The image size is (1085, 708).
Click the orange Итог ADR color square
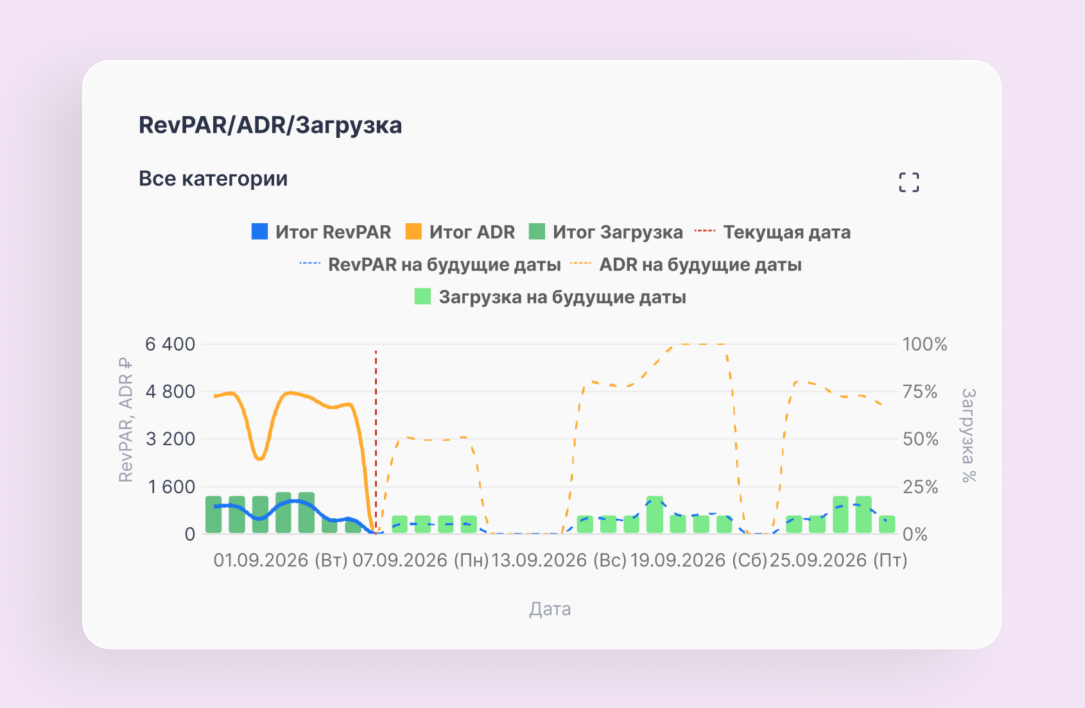click(413, 232)
